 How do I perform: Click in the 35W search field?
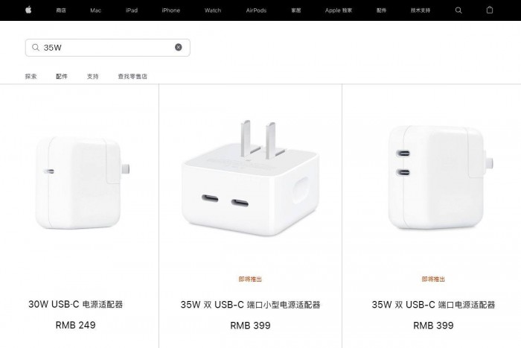click(108, 48)
